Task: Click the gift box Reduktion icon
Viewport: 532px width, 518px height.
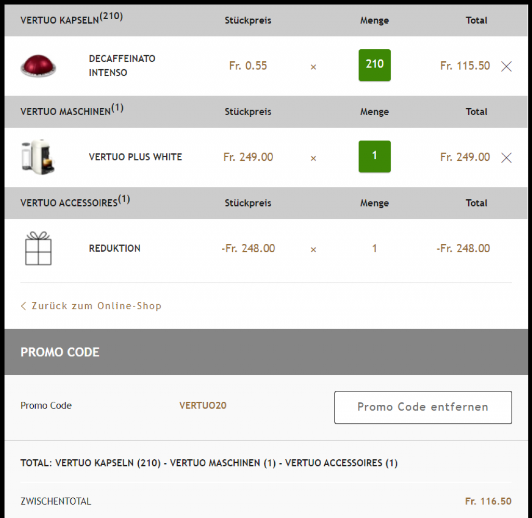Action: tap(38, 249)
